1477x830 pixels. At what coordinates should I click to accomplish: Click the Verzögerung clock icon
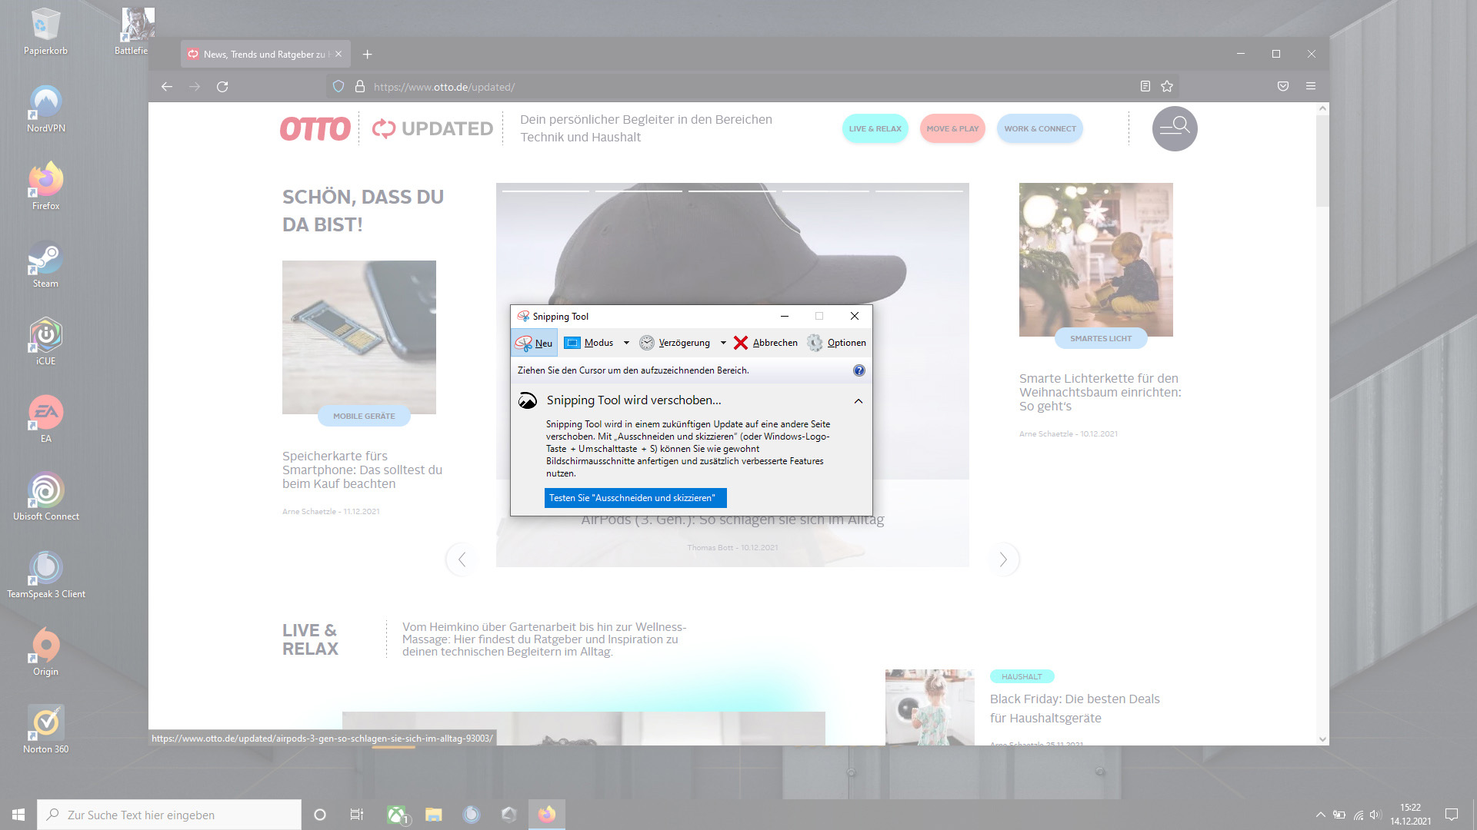(646, 343)
